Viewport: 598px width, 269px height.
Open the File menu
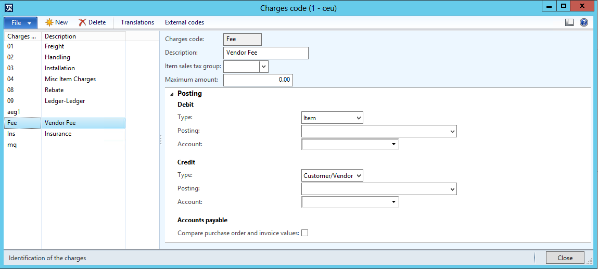pos(21,23)
